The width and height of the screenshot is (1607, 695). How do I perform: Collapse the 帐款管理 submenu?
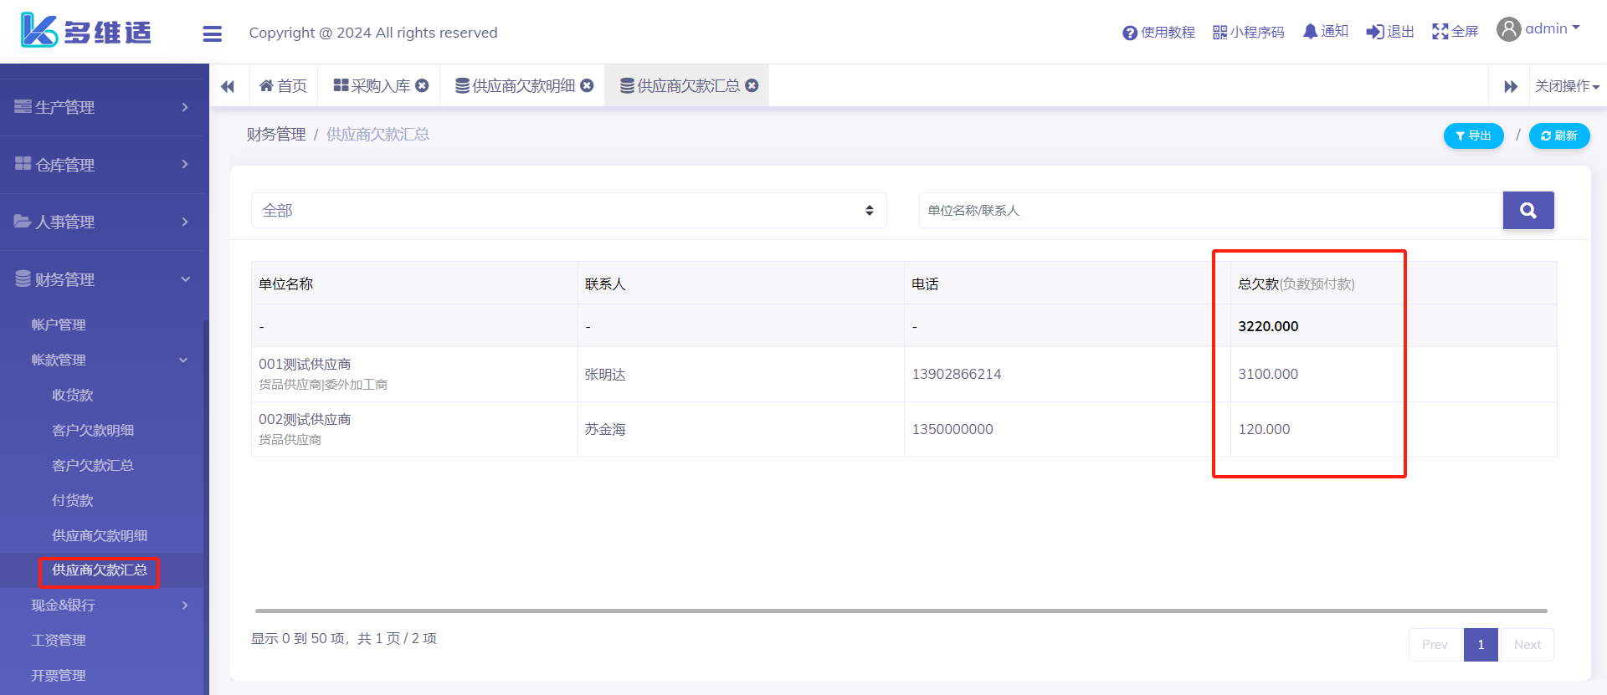[x=104, y=360]
